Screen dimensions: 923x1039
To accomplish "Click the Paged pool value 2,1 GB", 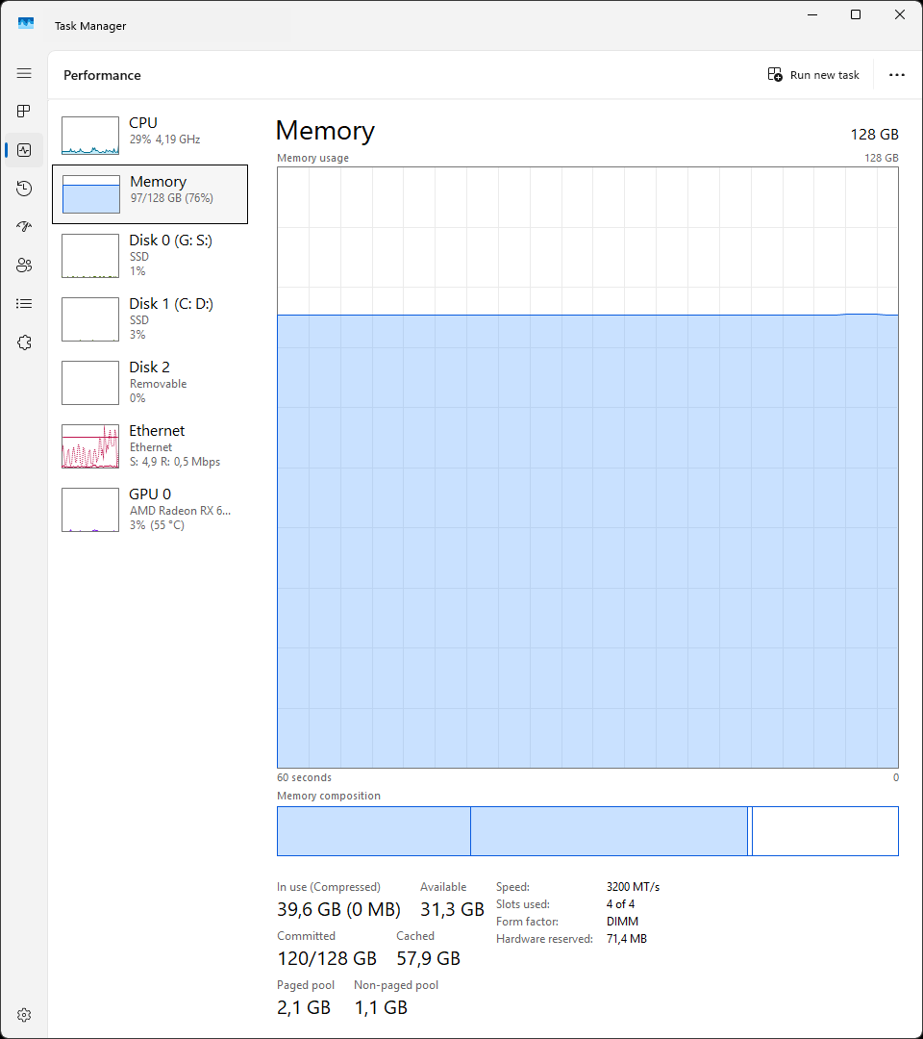I will click(x=303, y=1007).
